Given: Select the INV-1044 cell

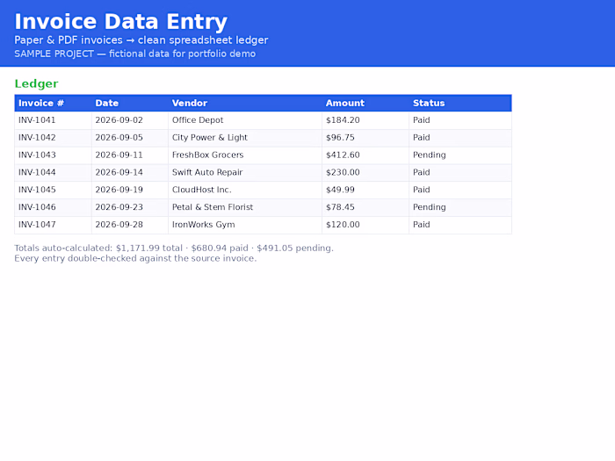Looking at the screenshot, I should pyautogui.click(x=53, y=173).
